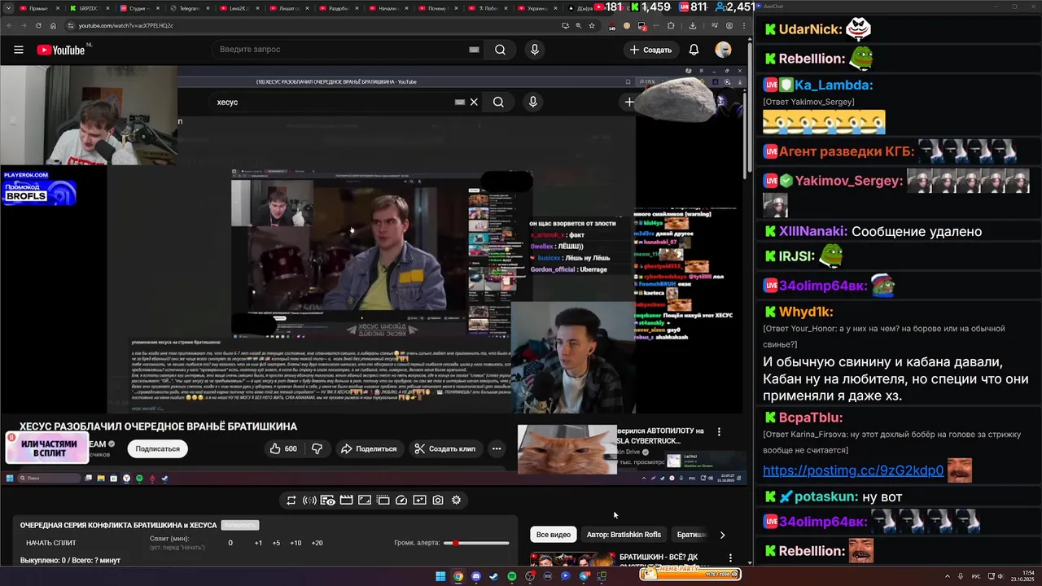
Task: Adjust the Громк. алерта volume slider
Action: (x=476, y=543)
